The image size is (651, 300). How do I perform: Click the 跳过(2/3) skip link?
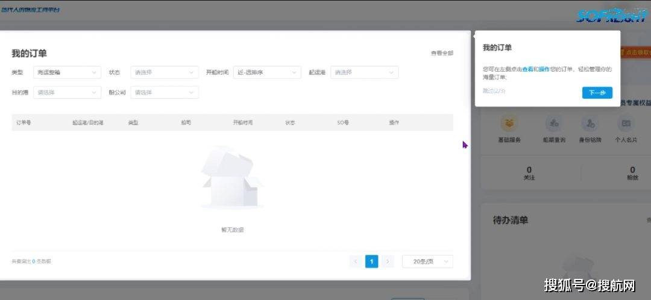(x=493, y=90)
